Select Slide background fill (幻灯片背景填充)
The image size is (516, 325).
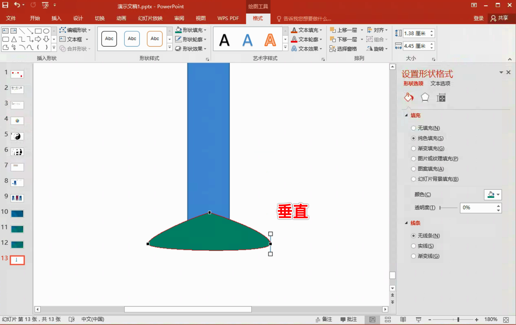[x=413, y=179]
